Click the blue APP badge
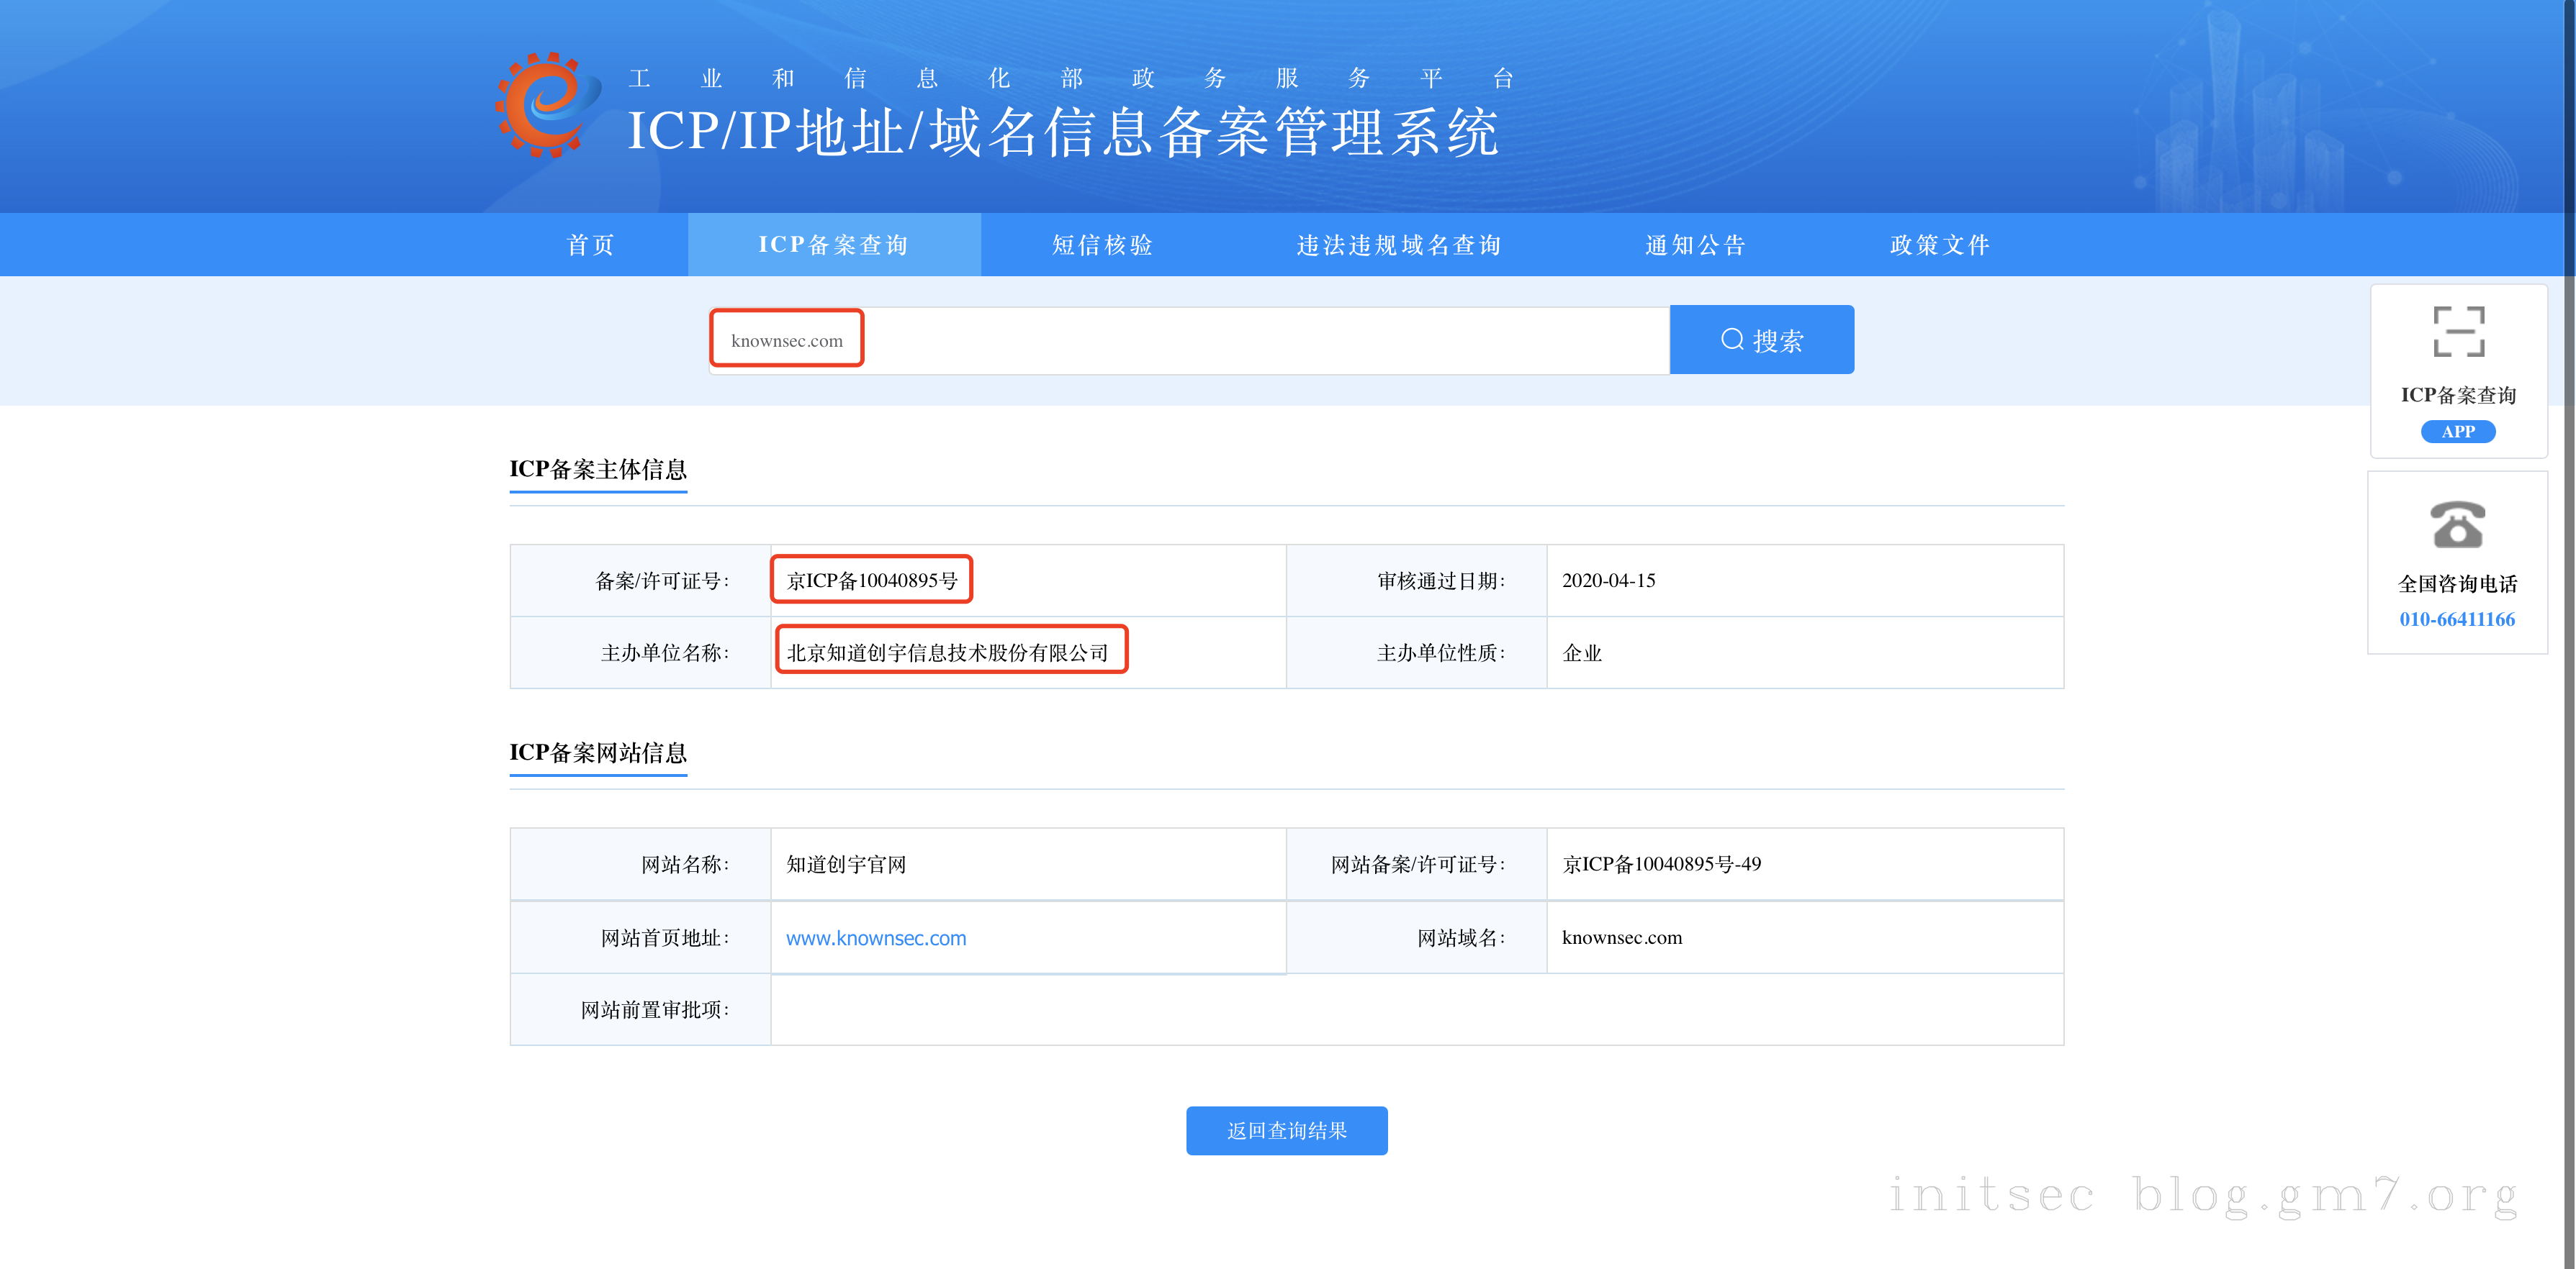Image resolution: width=2576 pixels, height=1269 pixels. 2457,432
